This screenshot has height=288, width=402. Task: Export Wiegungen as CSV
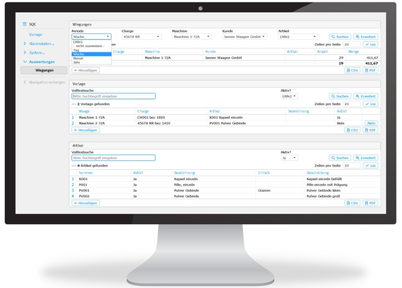coord(352,70)
